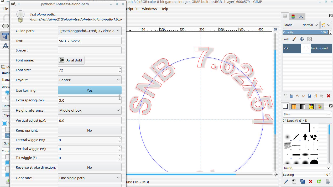Viewport: 333px width, 187px height.
Task: Click the layer Opacity slider
Action: click(x=305, y=32)
